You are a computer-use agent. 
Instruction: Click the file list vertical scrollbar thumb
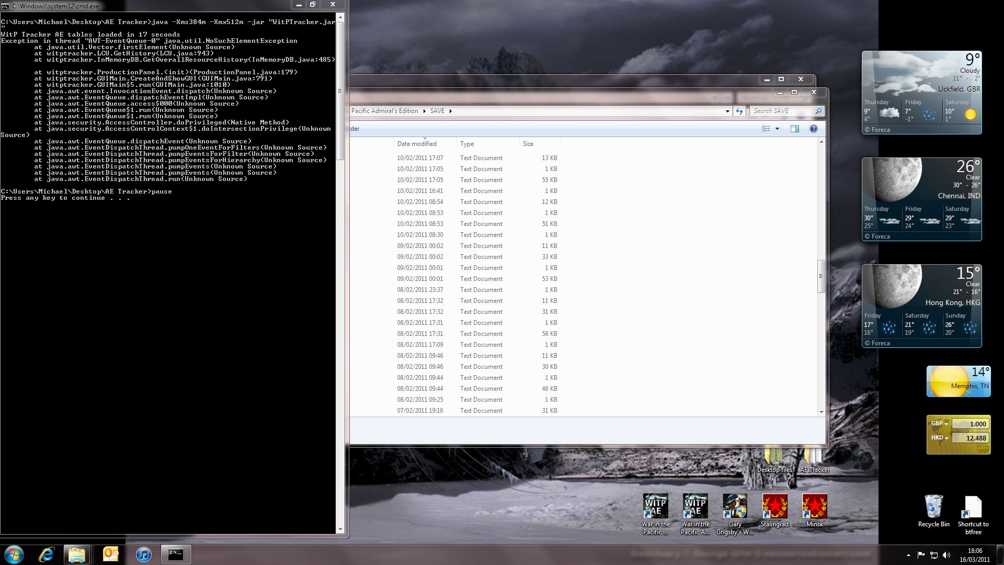coord(820,276)
